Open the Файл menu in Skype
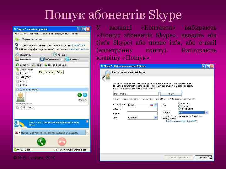 tap(17, 33)
